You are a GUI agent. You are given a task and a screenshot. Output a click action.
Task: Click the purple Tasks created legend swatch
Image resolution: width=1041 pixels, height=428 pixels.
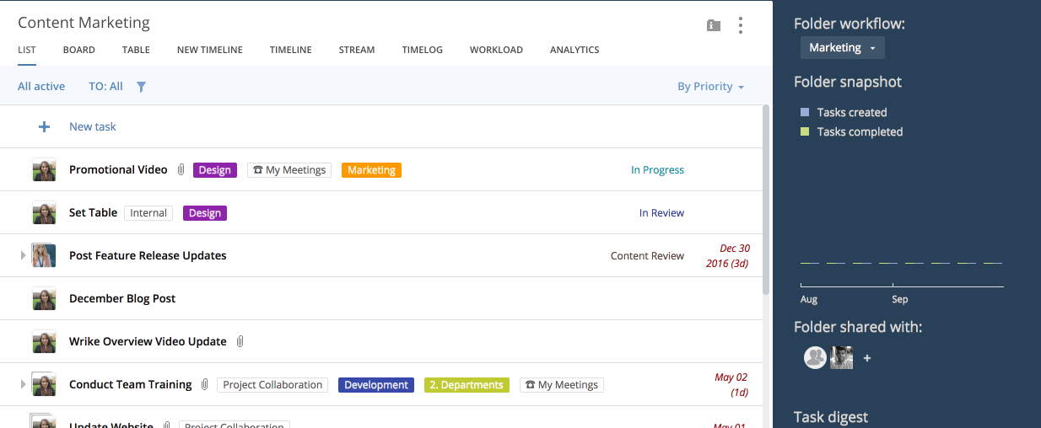pyautogui.click(x=805, y=112)
